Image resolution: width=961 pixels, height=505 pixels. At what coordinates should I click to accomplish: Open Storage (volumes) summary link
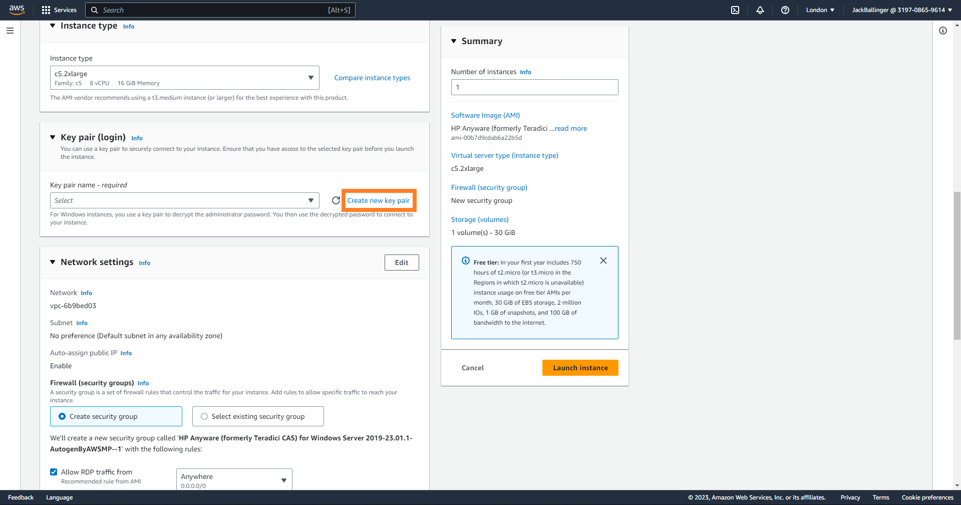tap(480, 219)
